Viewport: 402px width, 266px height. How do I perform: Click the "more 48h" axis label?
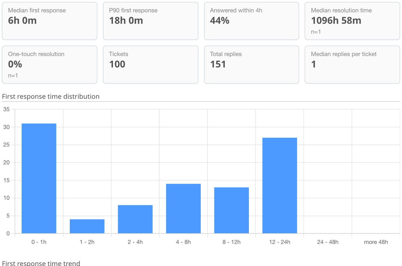[x=376, y=242]
